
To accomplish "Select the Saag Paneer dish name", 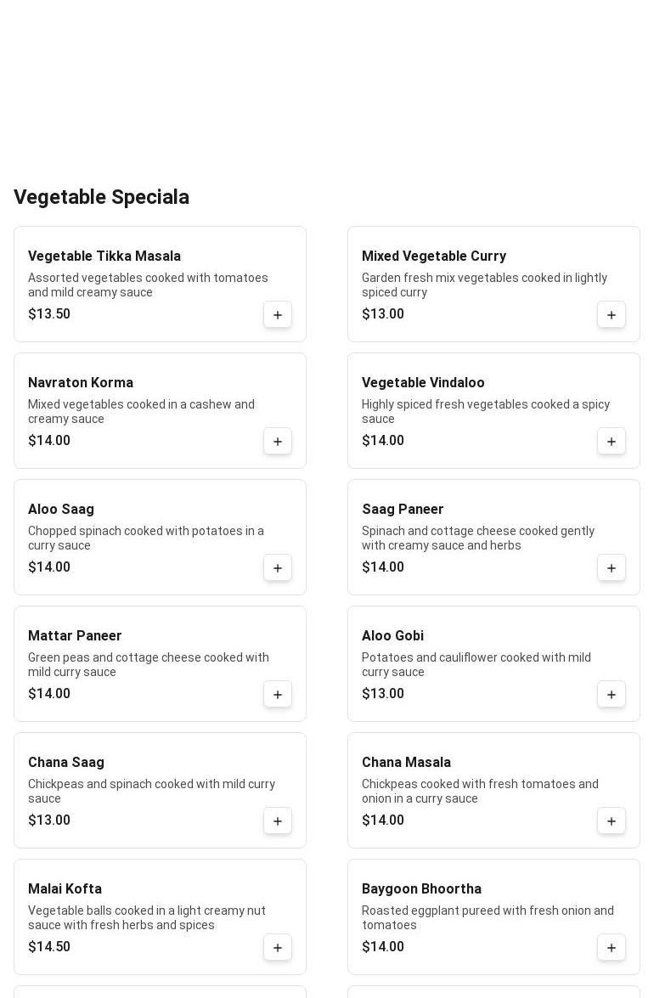I will tap(403, 510).
